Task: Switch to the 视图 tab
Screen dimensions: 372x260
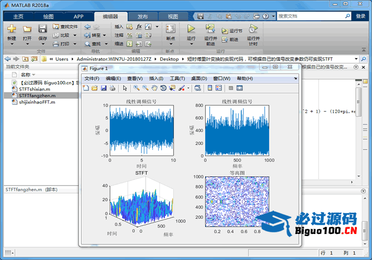Action: 173,17
